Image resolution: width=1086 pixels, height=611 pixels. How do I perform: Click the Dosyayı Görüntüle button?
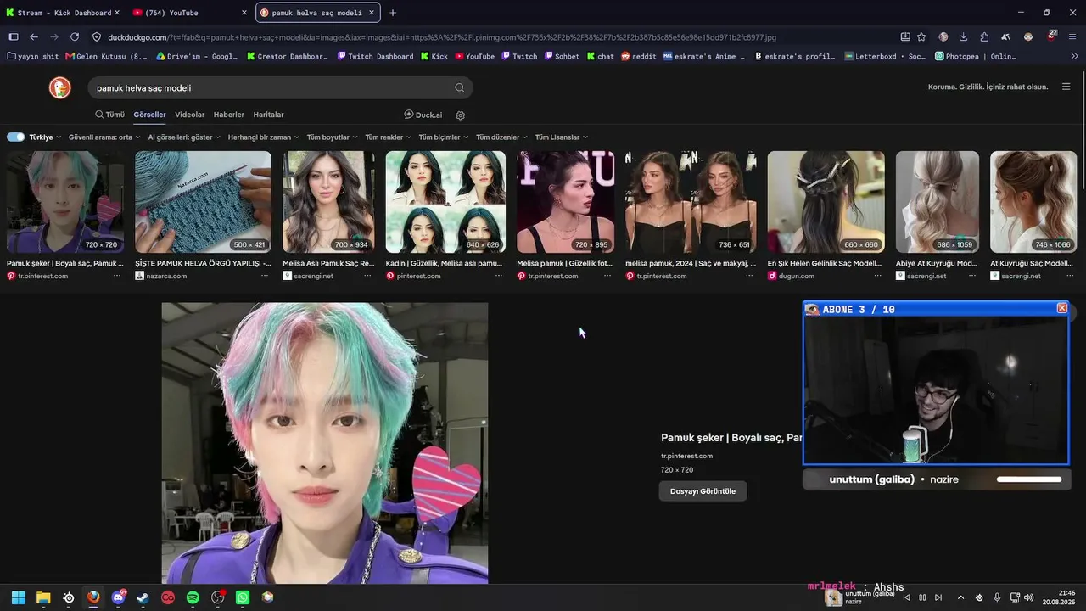point(703,491)
